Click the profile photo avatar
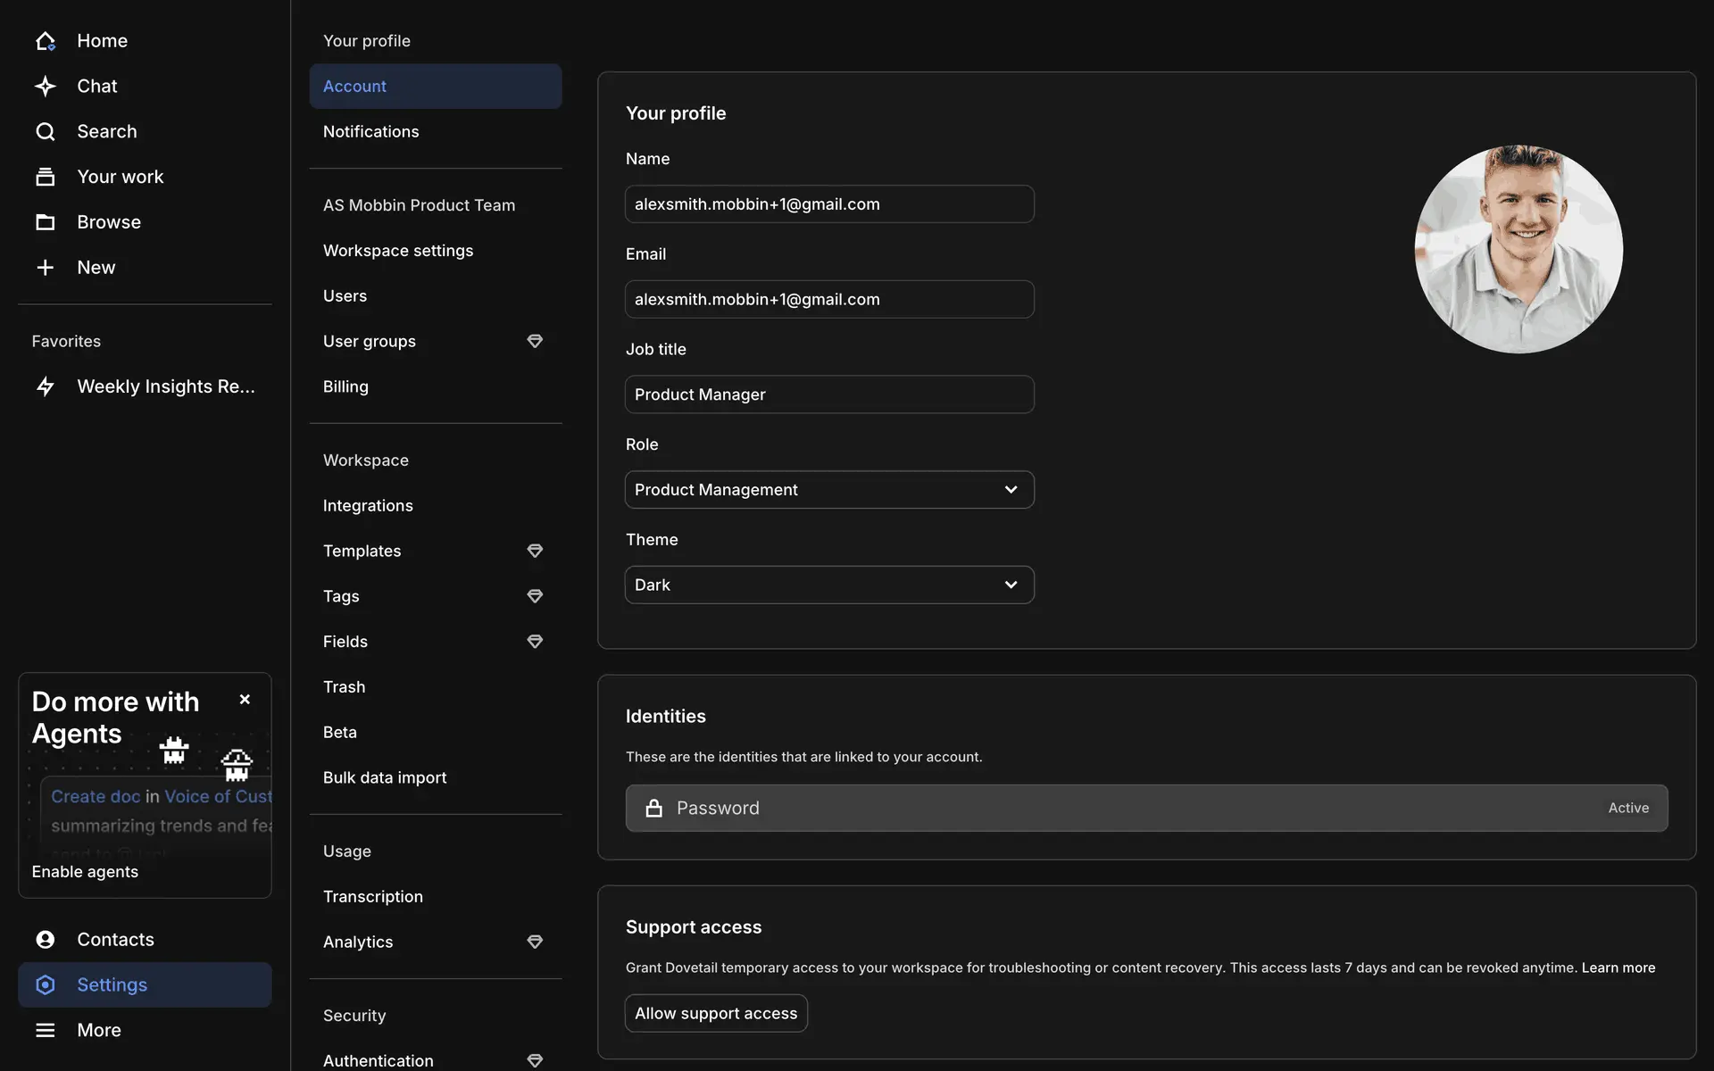This screenshot has width=1714, height=1071. 1518,250
